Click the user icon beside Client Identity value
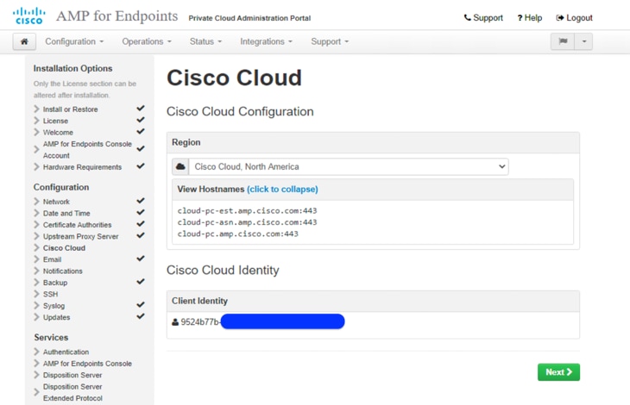630x405 pixels. click(x=175, y=322)
